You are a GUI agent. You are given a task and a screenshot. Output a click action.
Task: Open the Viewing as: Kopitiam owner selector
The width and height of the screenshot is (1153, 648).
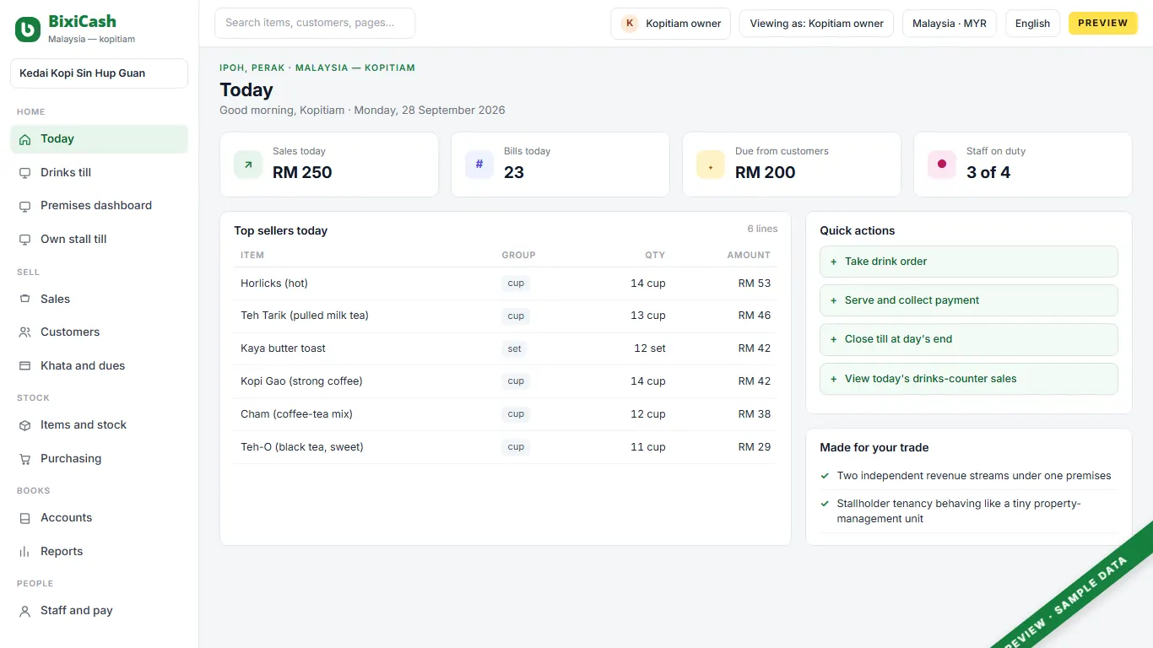[x=817, y=24]
